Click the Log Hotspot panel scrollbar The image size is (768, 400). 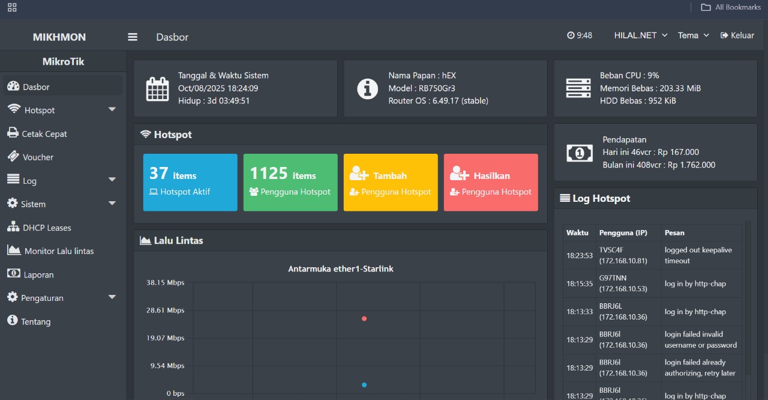point(748,300)
